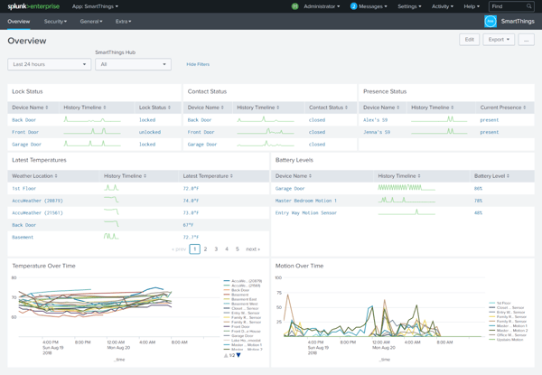Click Basement Weather Location row
Screen dimensions: 542x375
[x=138, y=237]
